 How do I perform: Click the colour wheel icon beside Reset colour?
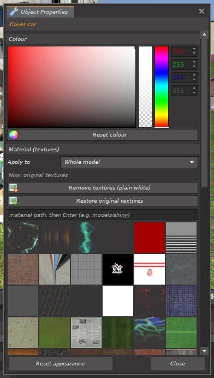coord(14,135)
